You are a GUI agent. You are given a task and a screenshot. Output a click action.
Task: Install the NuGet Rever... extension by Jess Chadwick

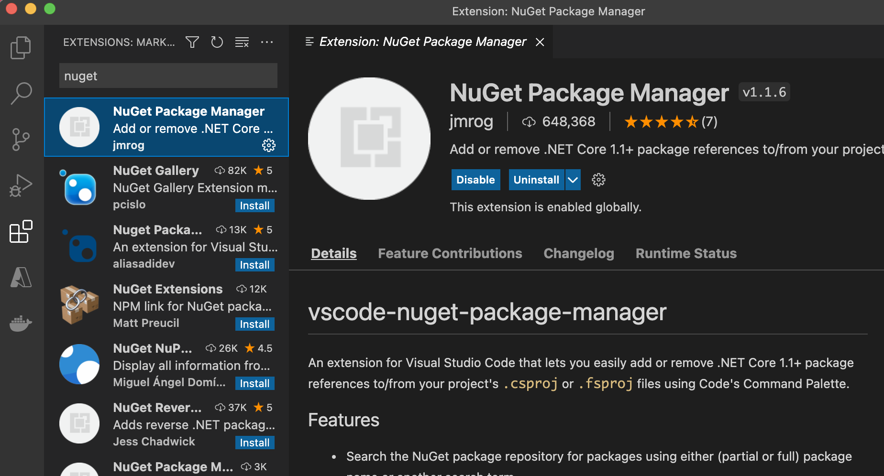(254, 443)
